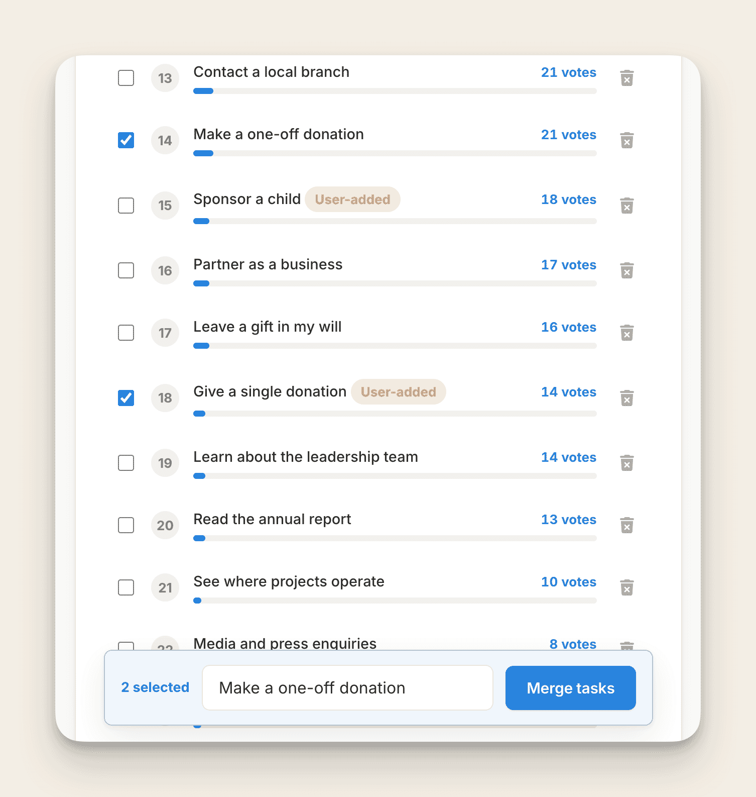The image size is (756, 797).
Task: Check Read the annual report checkbox
Action: pyautogui.click(x=126, y=525)
